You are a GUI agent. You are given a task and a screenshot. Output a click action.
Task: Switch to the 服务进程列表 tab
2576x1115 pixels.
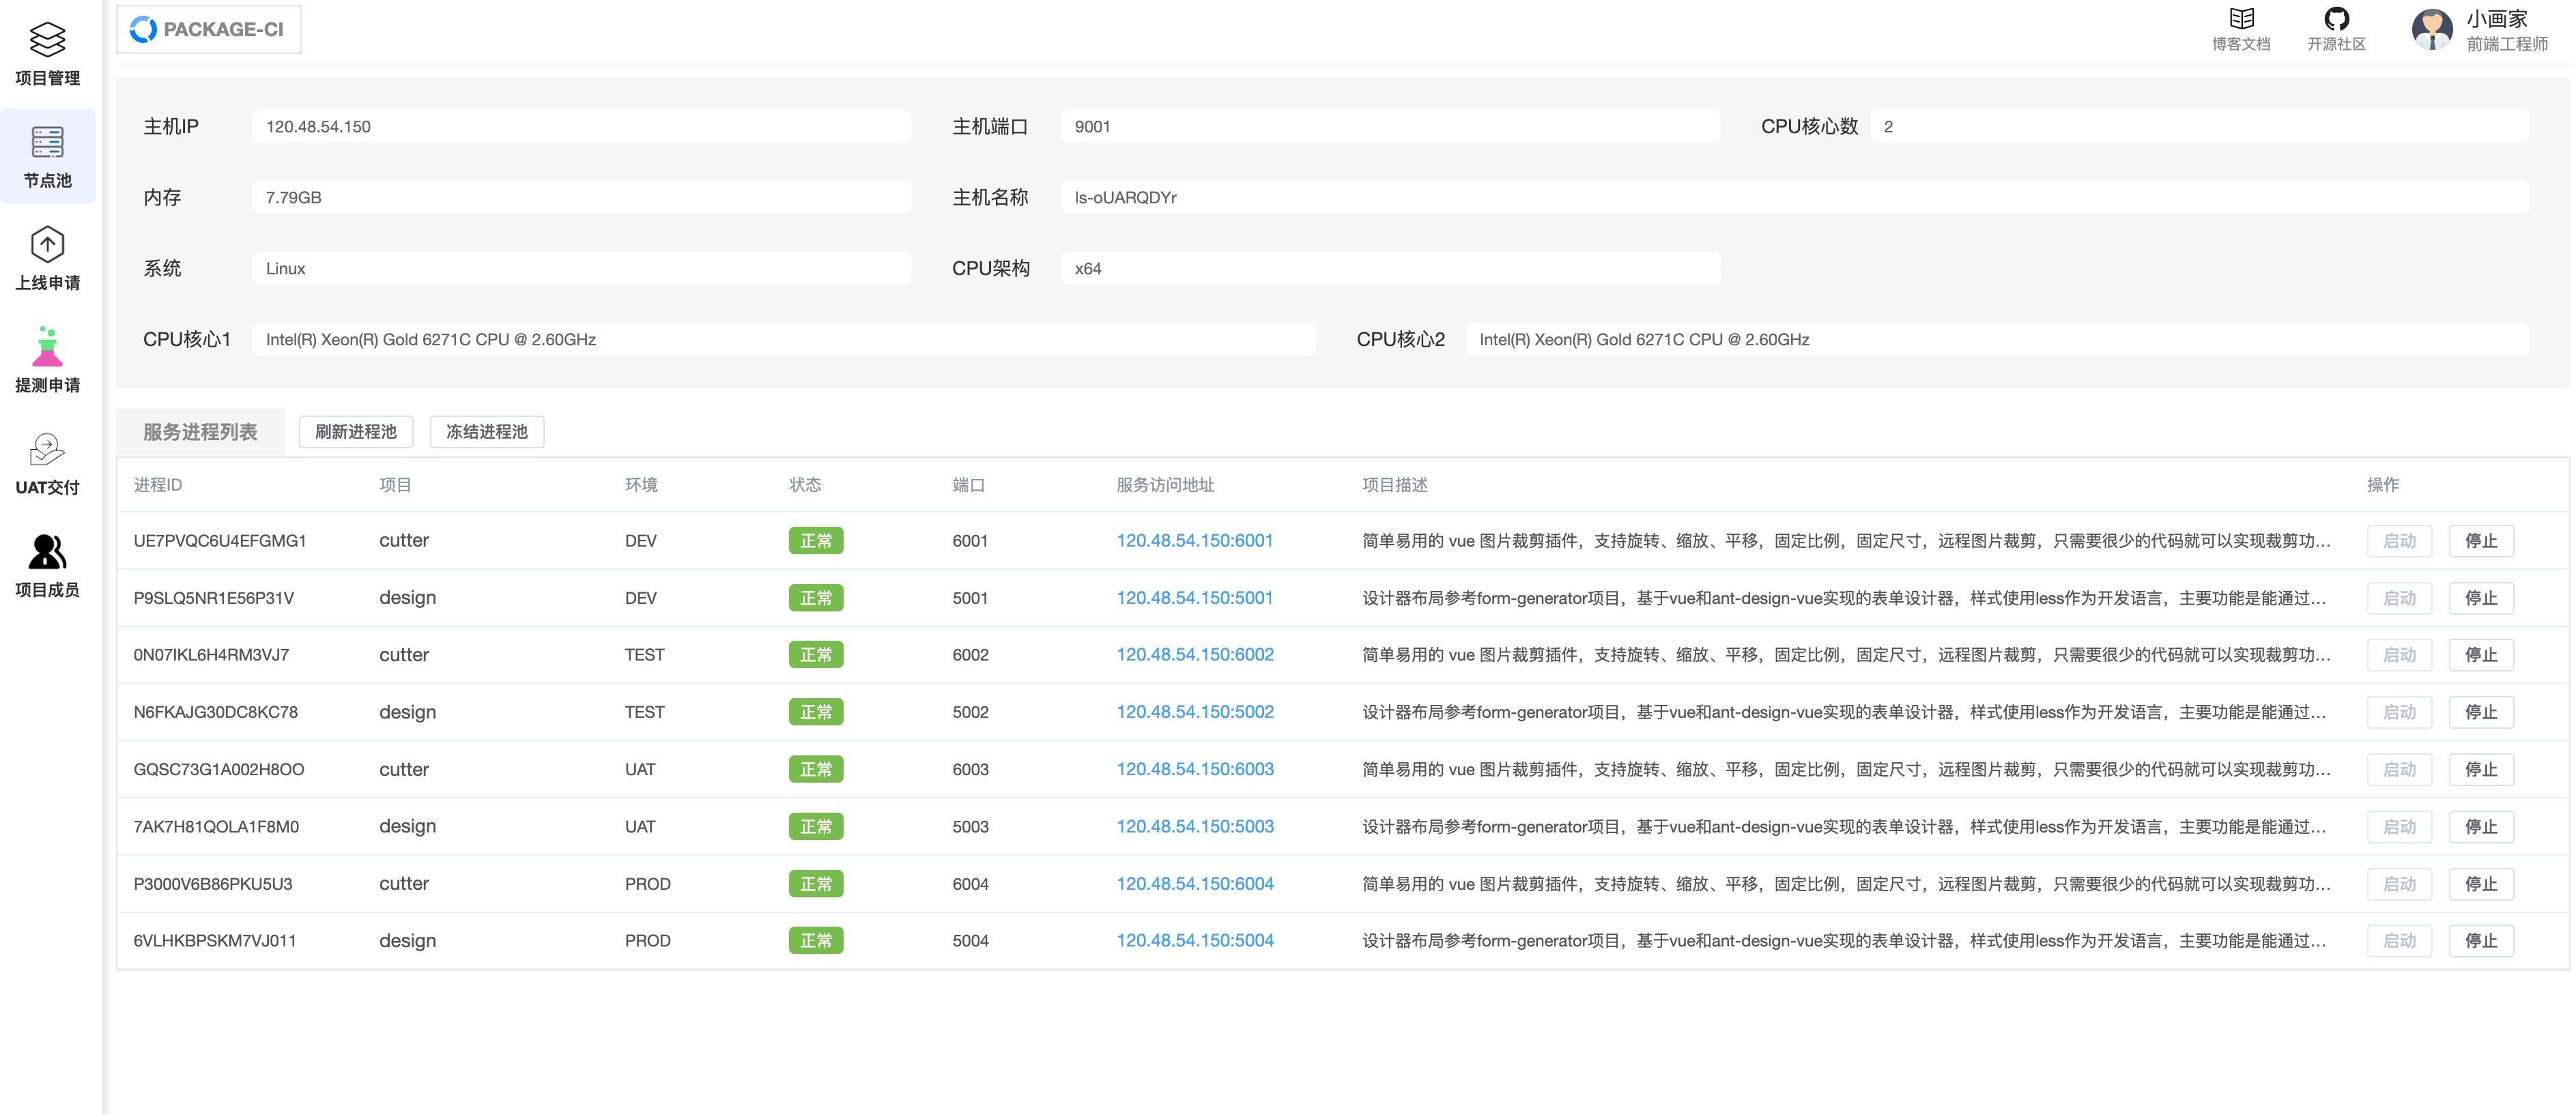click(x=199, y=431)
